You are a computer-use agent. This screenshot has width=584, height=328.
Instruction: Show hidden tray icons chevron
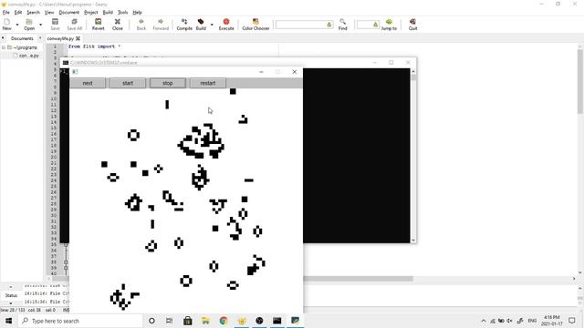click(x=484, y=321)
